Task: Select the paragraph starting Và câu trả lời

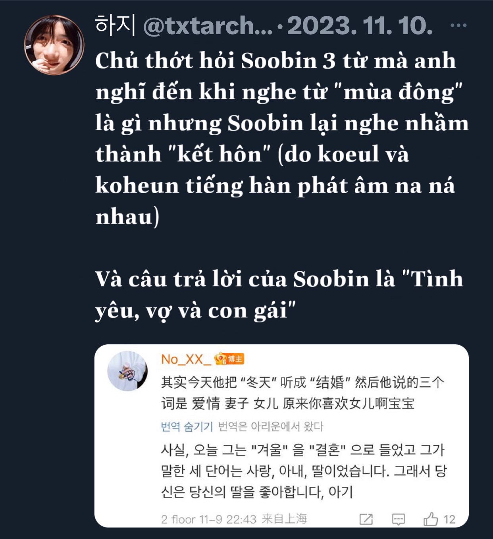Action: [279, 294]
